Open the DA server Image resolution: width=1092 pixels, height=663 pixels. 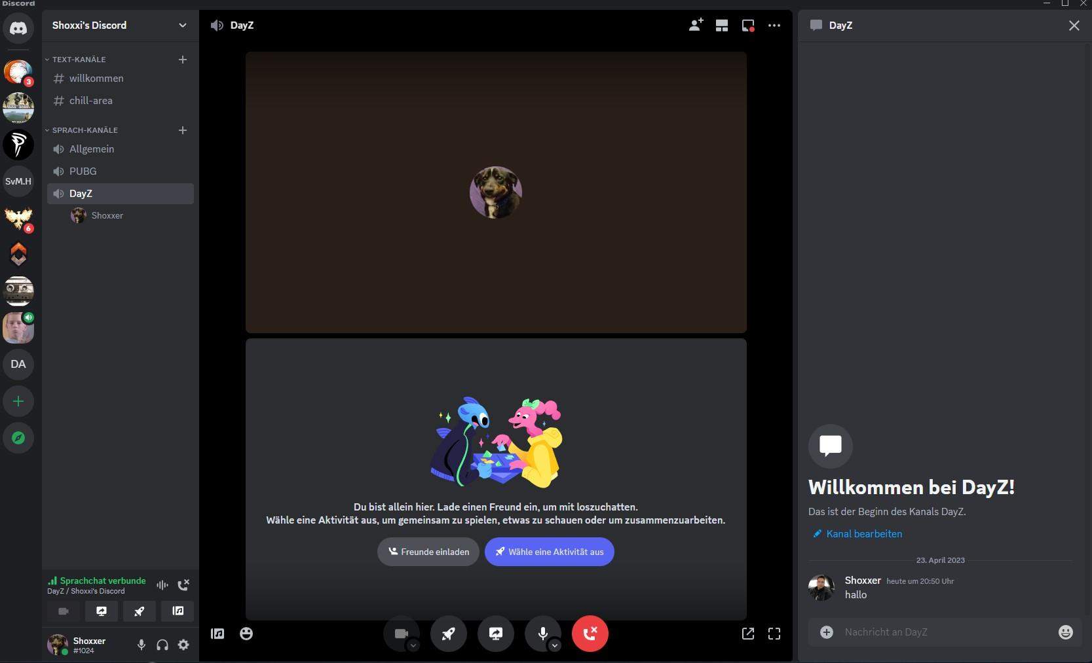coord(18,365)
